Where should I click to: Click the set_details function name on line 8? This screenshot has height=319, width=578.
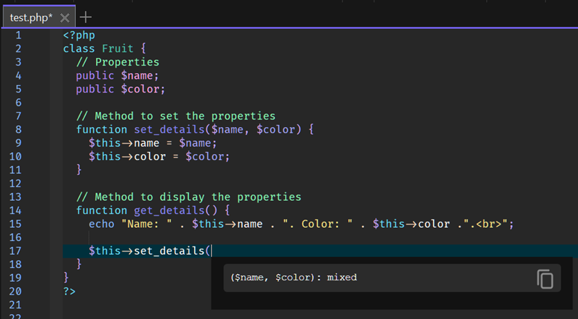(x=169, y=129)
